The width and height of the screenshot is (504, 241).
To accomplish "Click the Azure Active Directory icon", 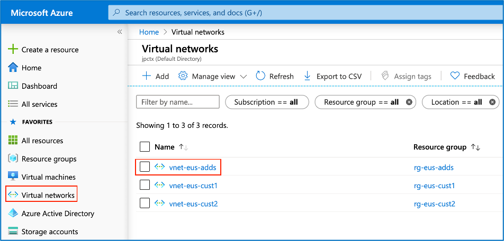I will (x=13, y=214).
